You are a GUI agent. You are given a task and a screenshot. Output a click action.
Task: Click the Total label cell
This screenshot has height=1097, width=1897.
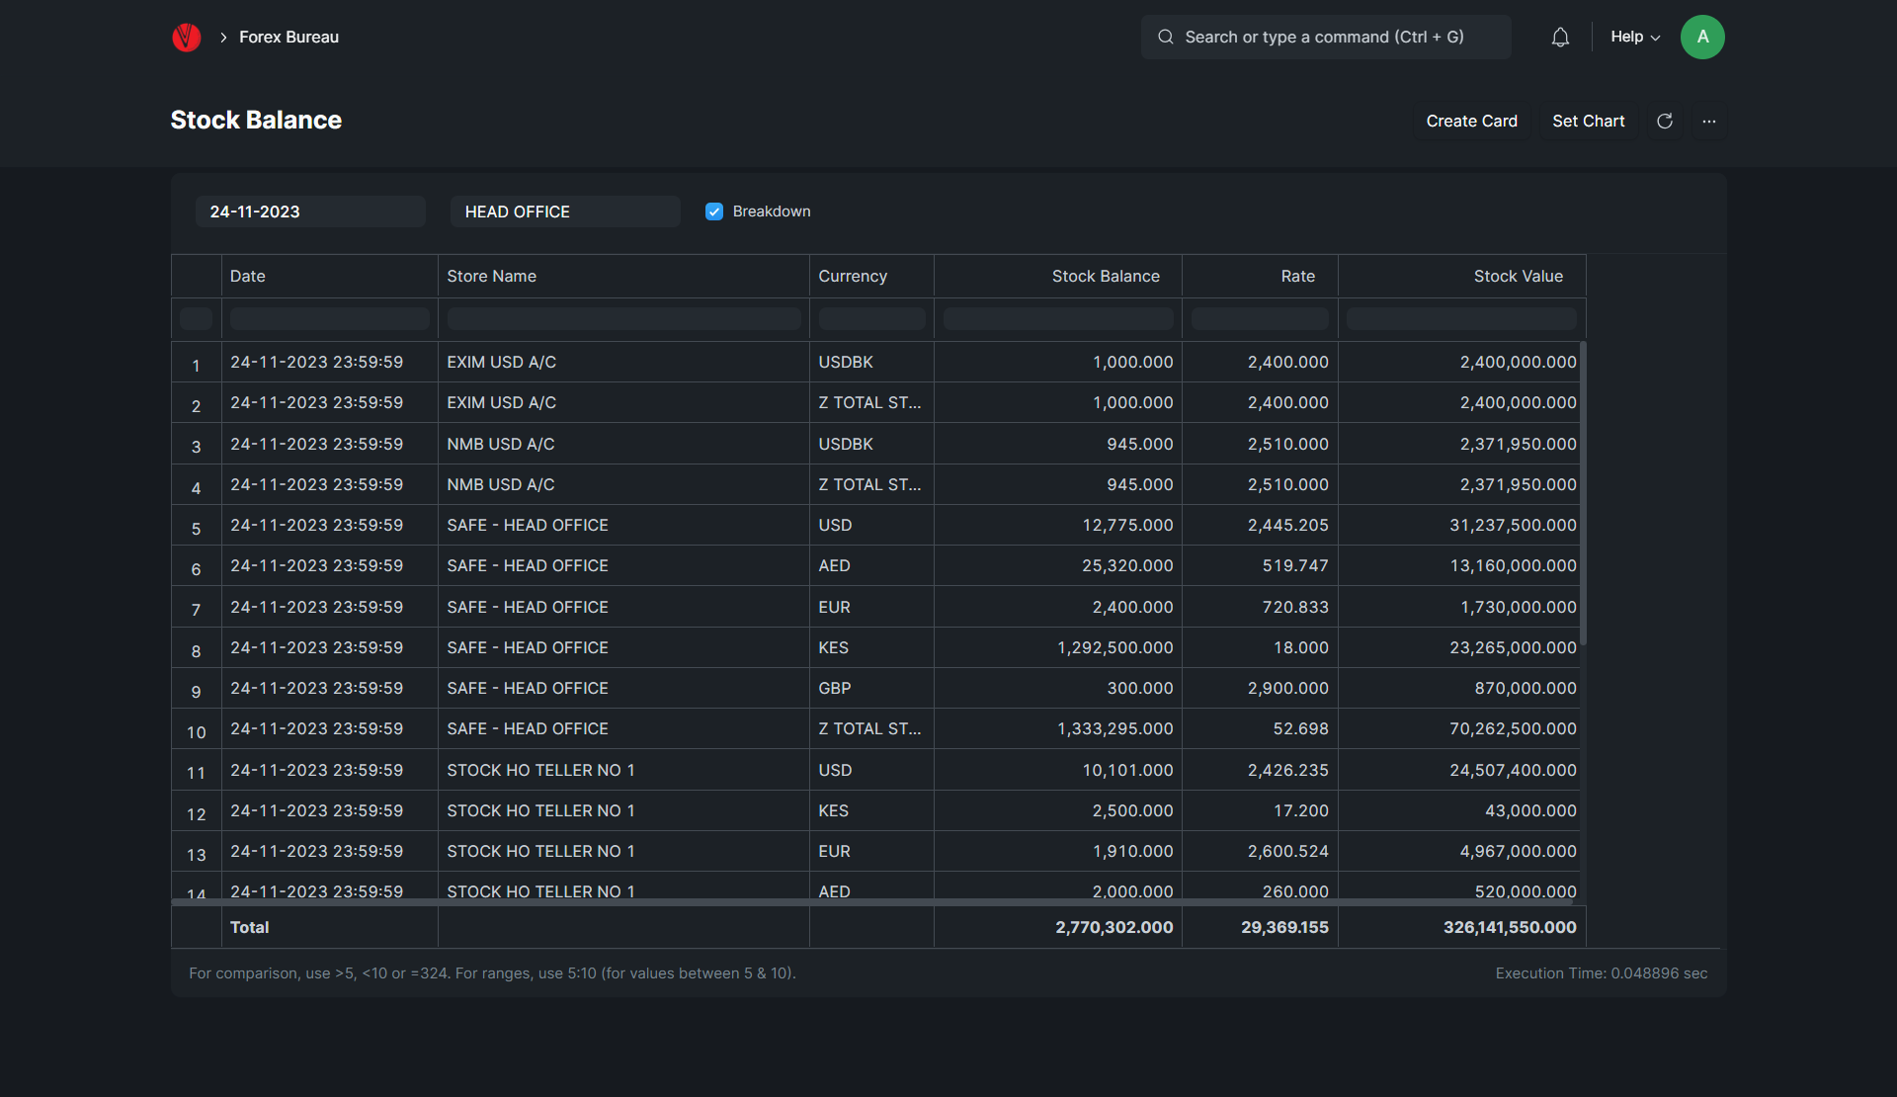(x=330, y=927)
